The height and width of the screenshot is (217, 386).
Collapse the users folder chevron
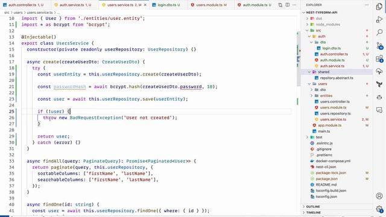[x=309, y=84]
